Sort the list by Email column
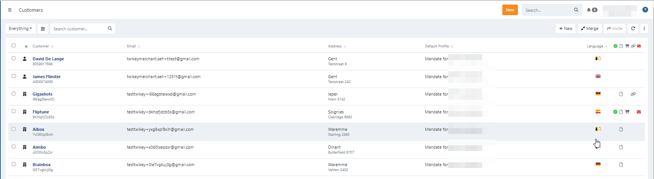Screen dimensions: 654x179 [132, 46]
